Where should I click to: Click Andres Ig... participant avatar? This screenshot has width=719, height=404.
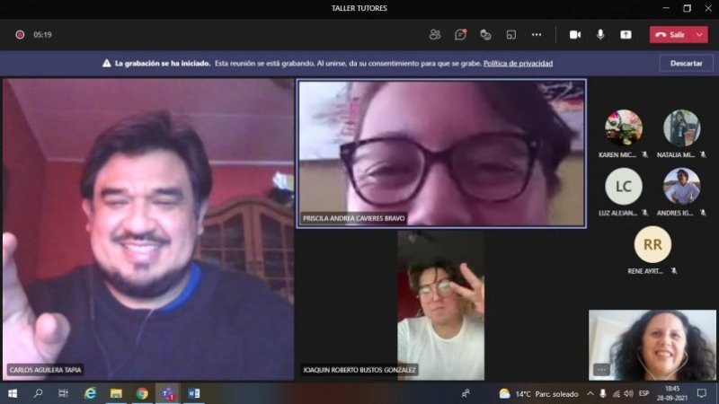point(682,187)
